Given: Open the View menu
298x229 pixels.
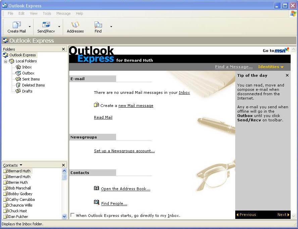Looking at the screenshot, I should (x=34, y=13).
